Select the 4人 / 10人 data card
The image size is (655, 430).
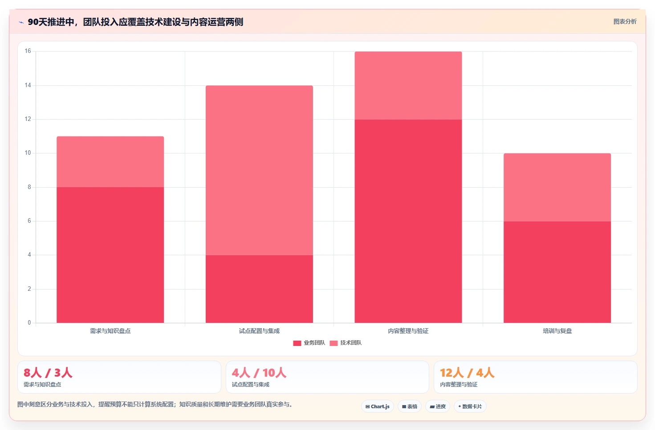tap(327, 377)
